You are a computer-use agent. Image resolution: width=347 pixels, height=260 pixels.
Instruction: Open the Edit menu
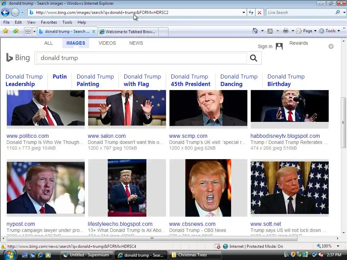click(18, 22)
